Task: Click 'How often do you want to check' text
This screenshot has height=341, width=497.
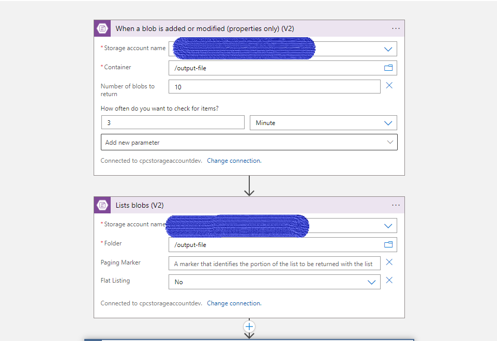Action: (x=159, y=109)
